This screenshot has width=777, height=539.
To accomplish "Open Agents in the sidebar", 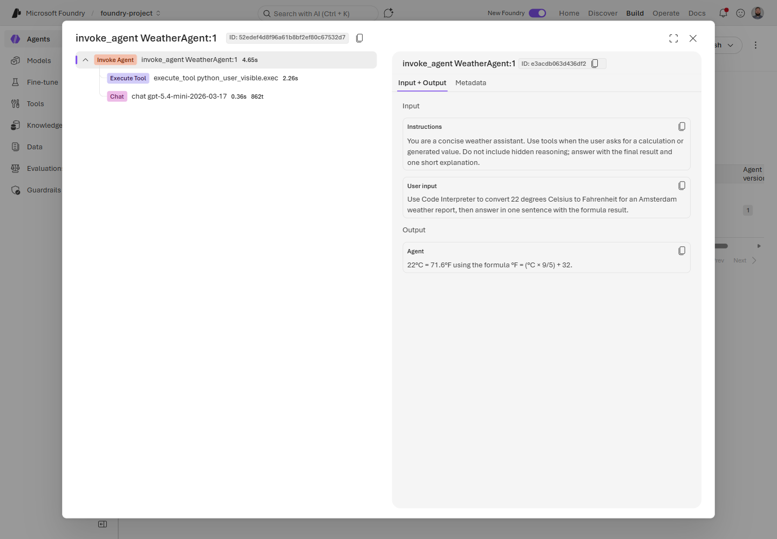I will tap(33, 39).
